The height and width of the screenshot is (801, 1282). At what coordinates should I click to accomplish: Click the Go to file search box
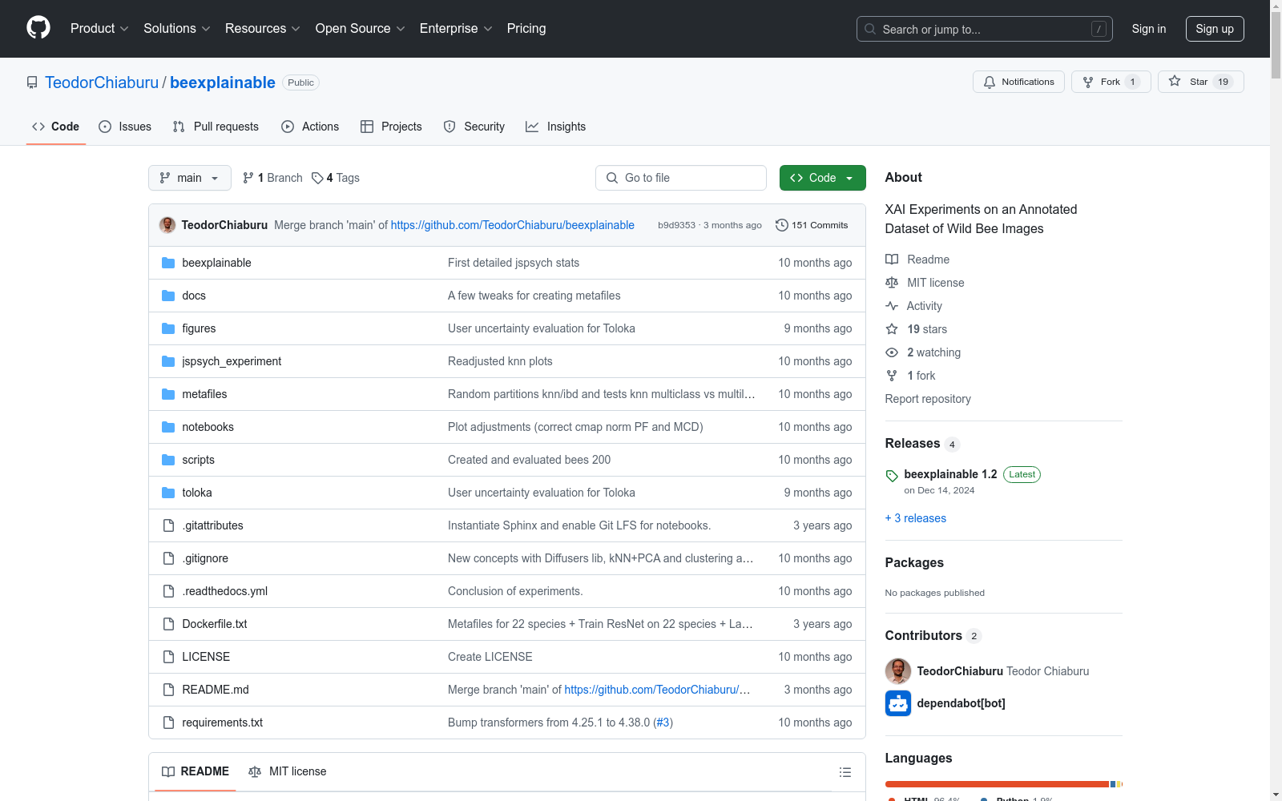[681, 178]
